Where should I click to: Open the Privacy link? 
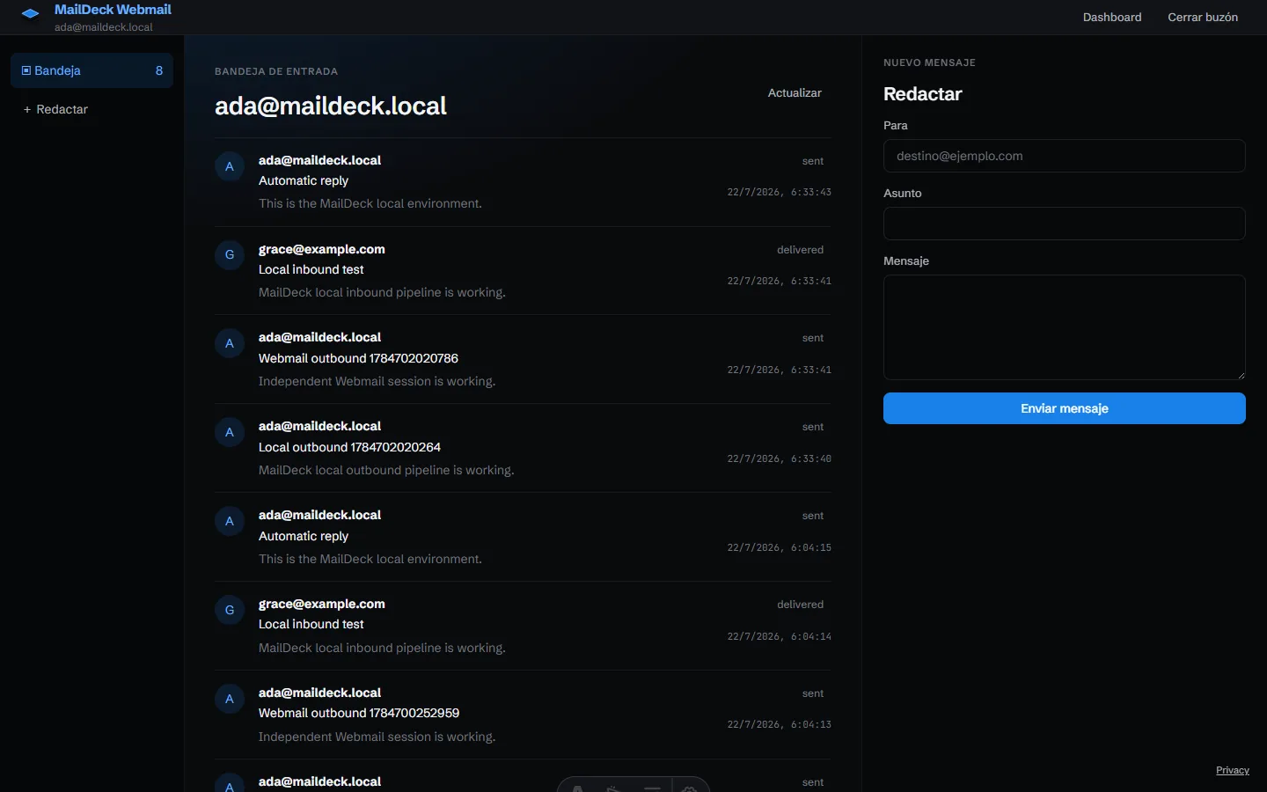pos(1233,770)
